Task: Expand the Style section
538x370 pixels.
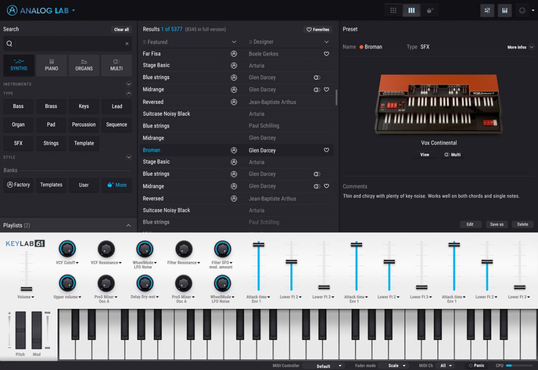Action: pyautogui.click(x=129, y=157)
